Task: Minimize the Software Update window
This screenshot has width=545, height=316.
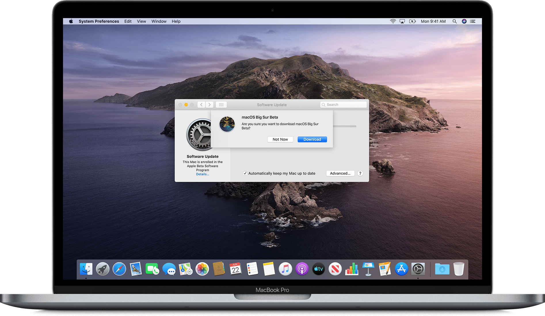Action: (186, 105)
